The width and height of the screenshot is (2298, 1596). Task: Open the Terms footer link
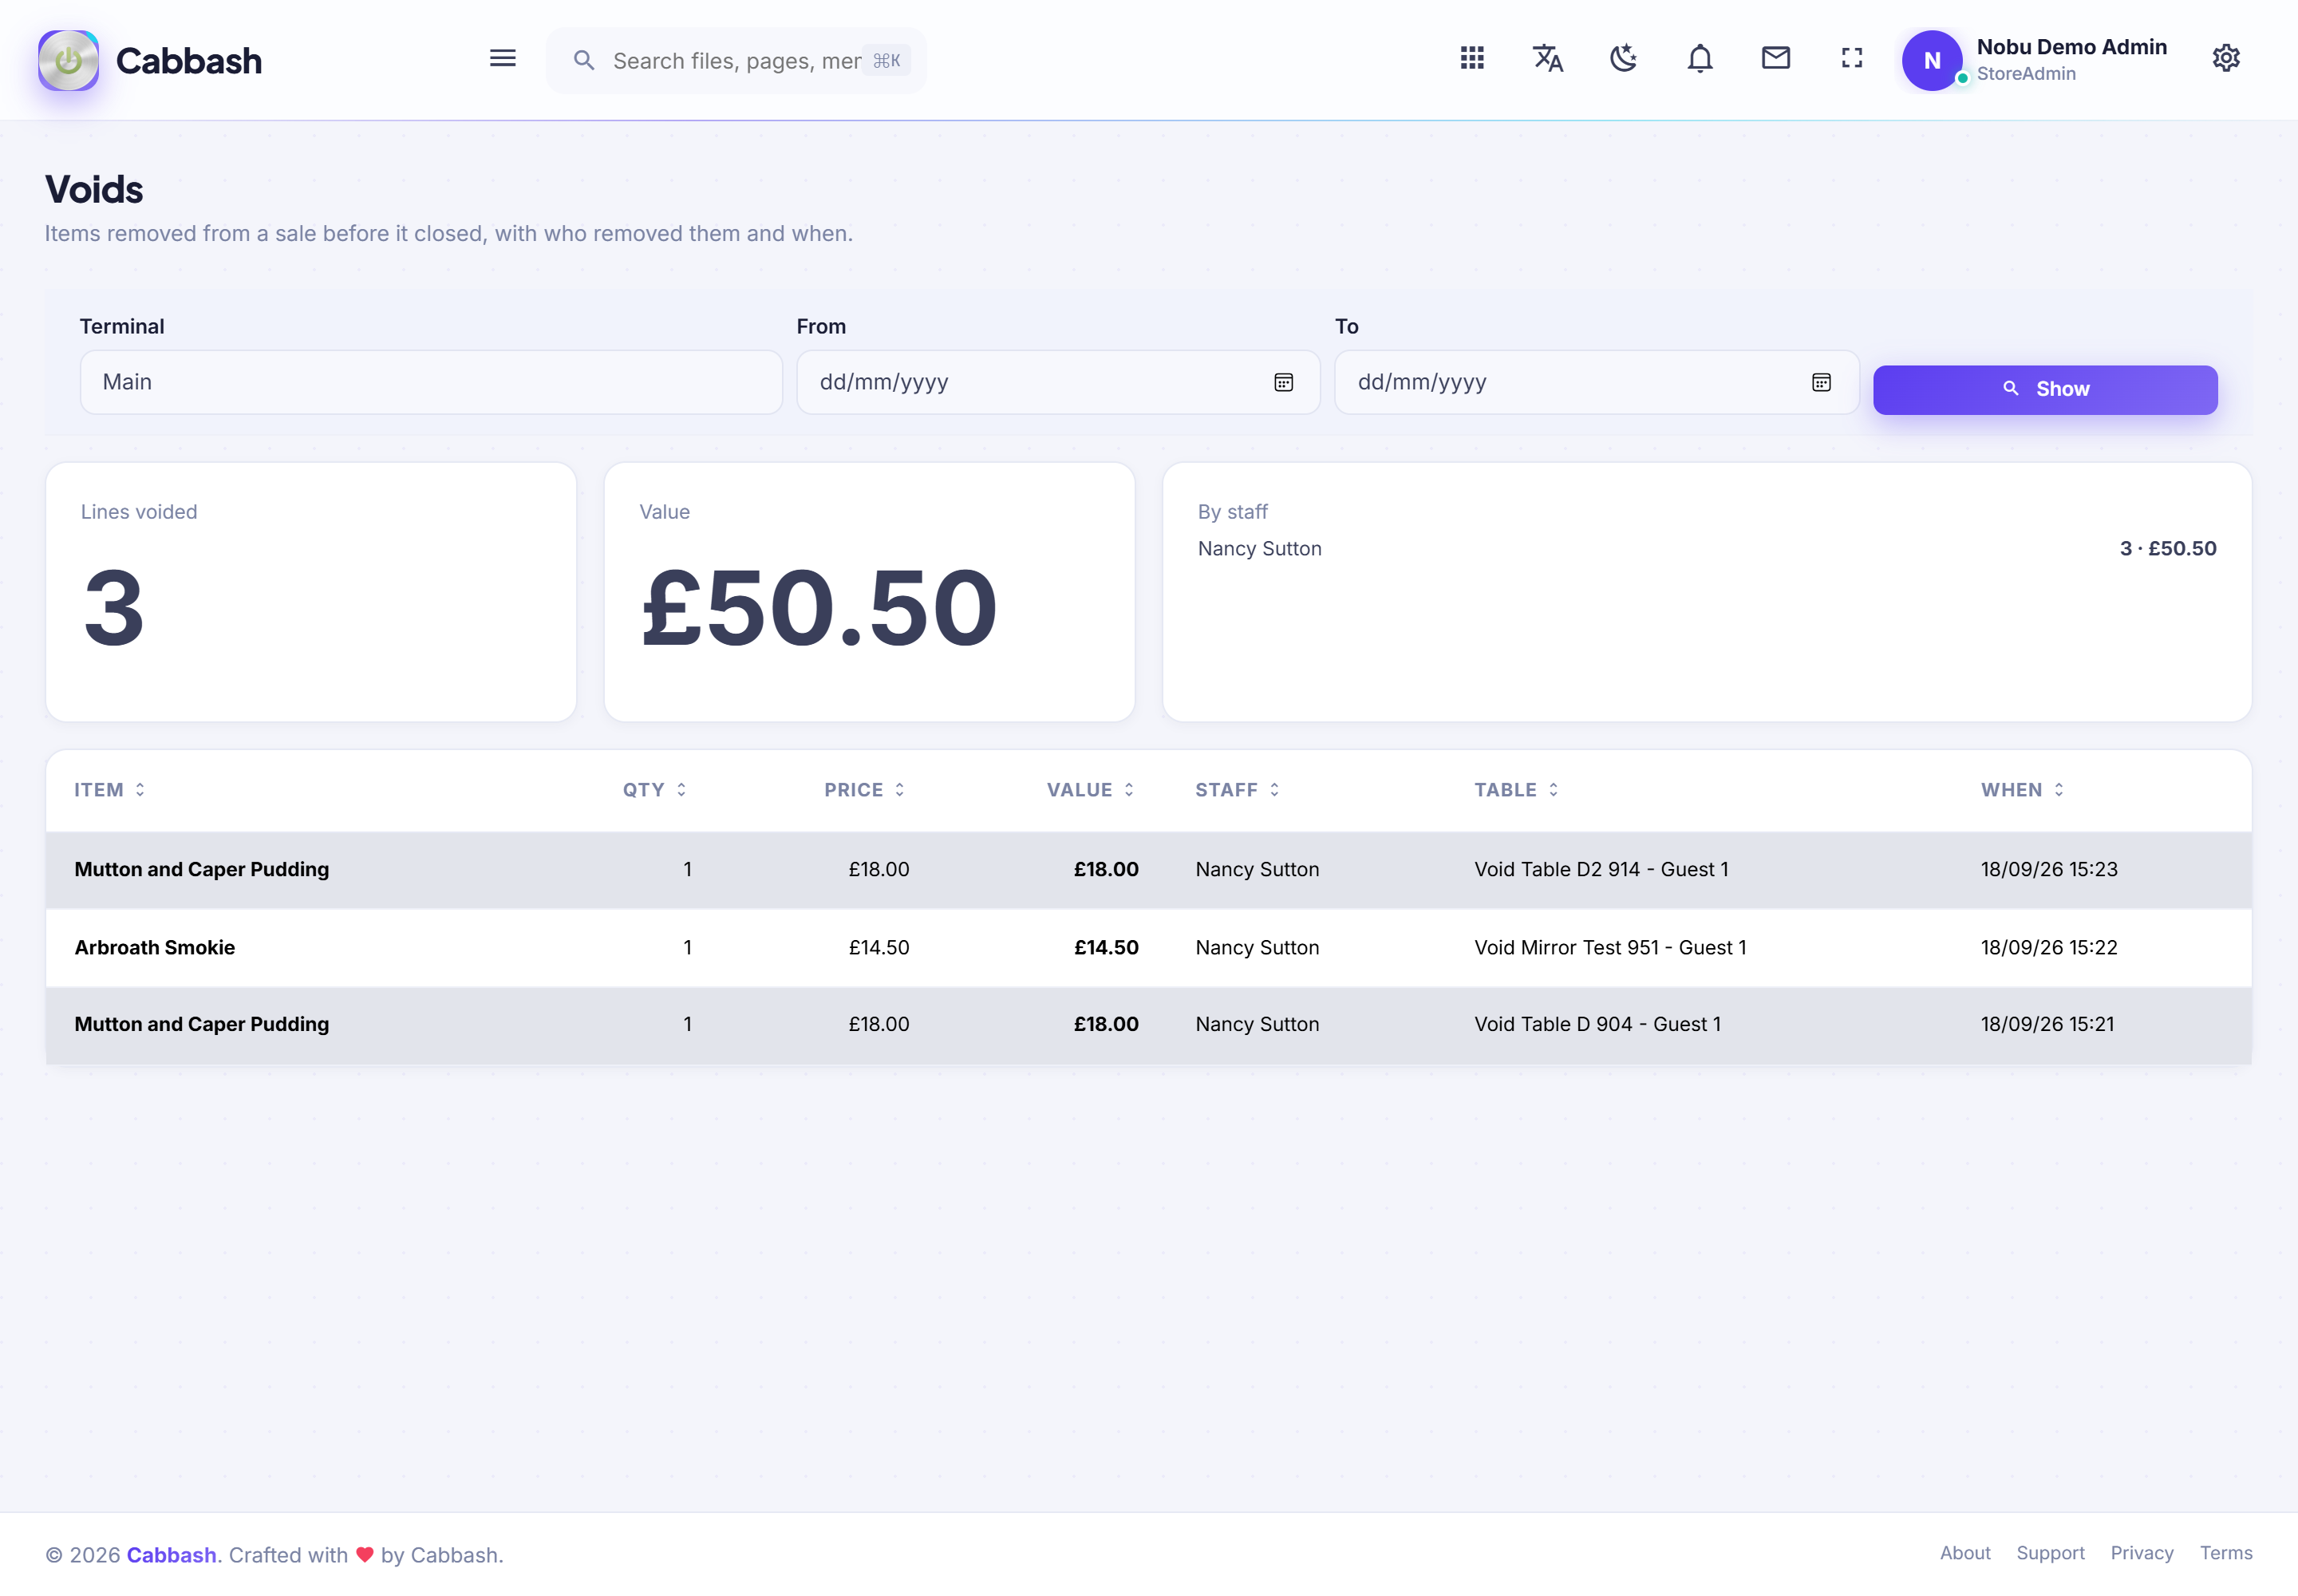point(2226,1553)
